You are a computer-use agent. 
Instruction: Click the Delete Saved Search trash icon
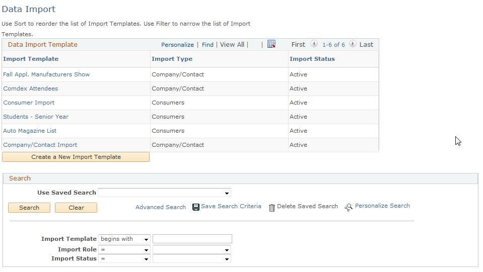point(271,208)
